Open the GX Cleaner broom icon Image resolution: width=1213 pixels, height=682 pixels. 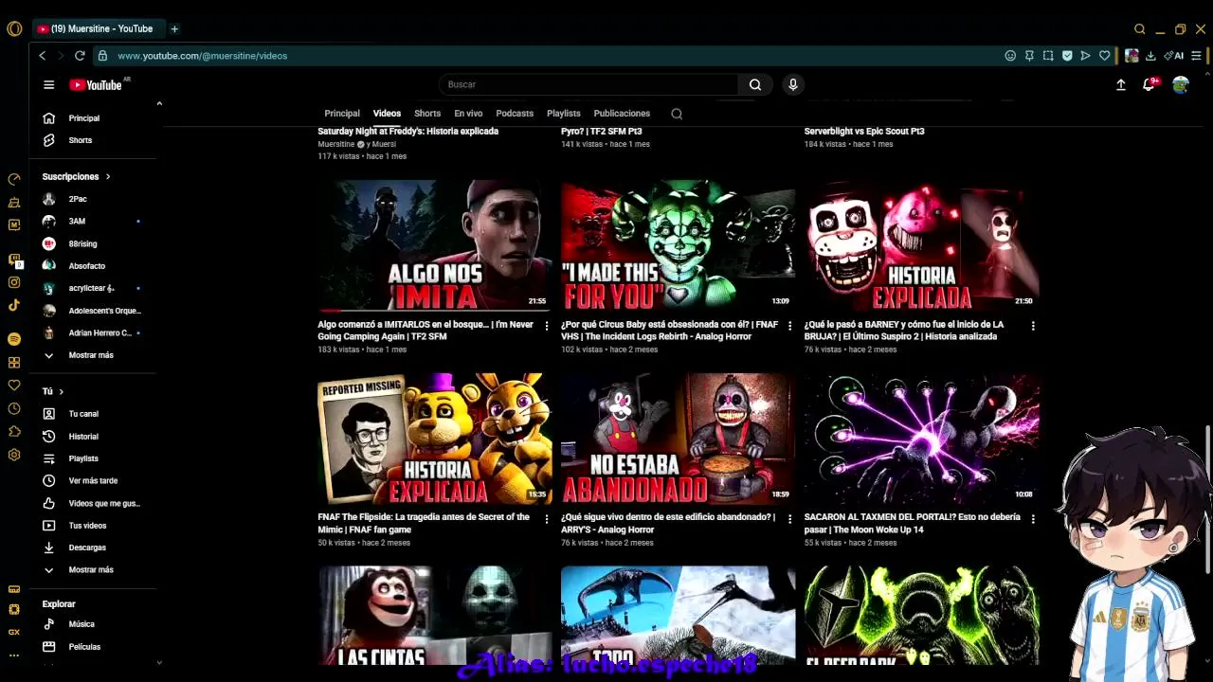14,202
